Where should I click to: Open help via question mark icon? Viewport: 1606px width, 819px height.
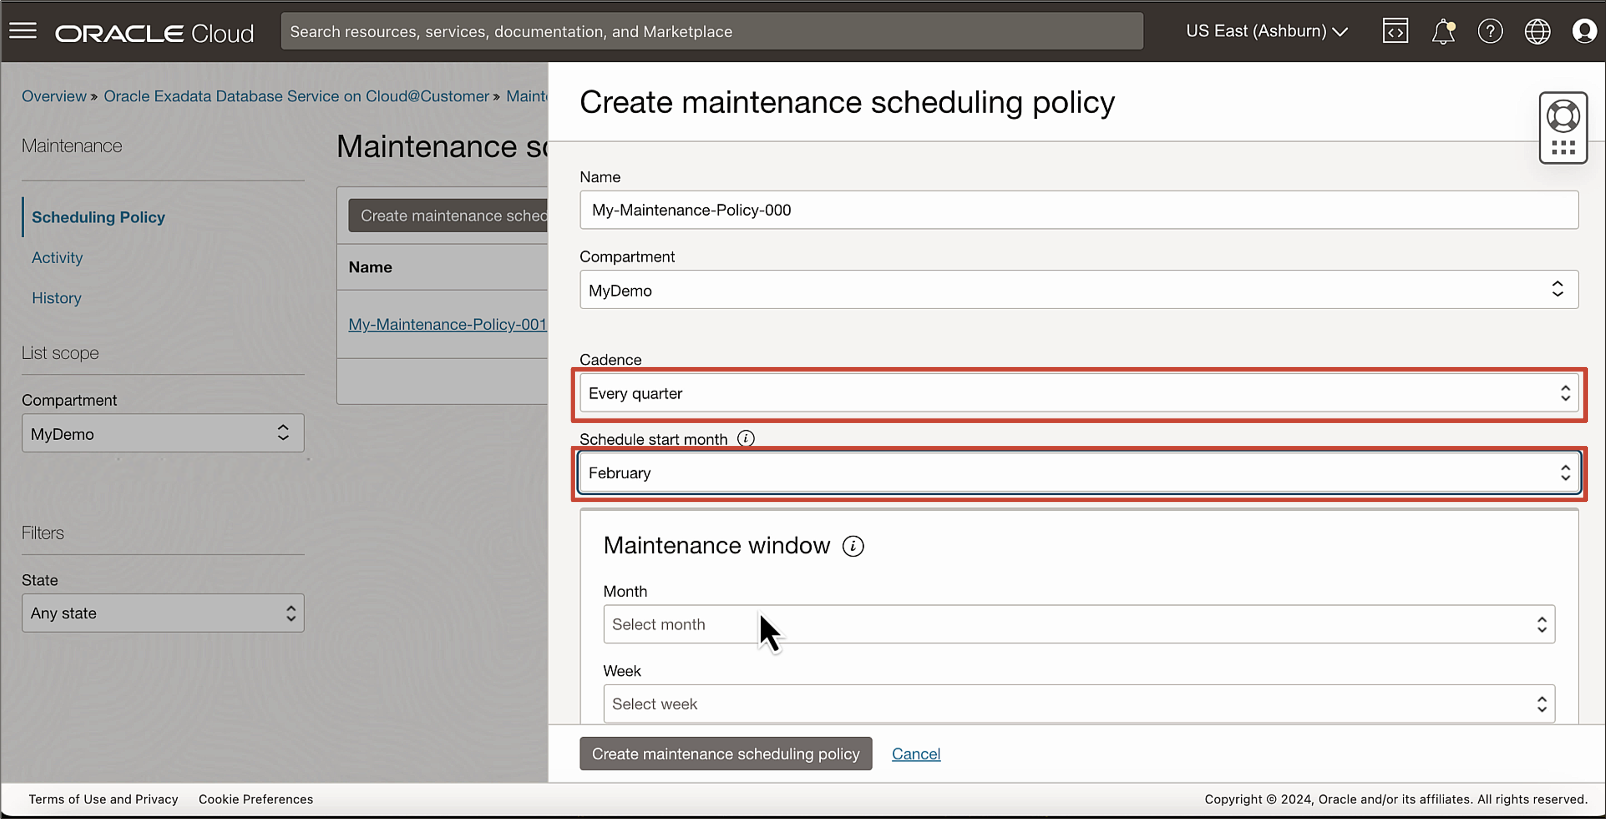tap(1491, 30)
